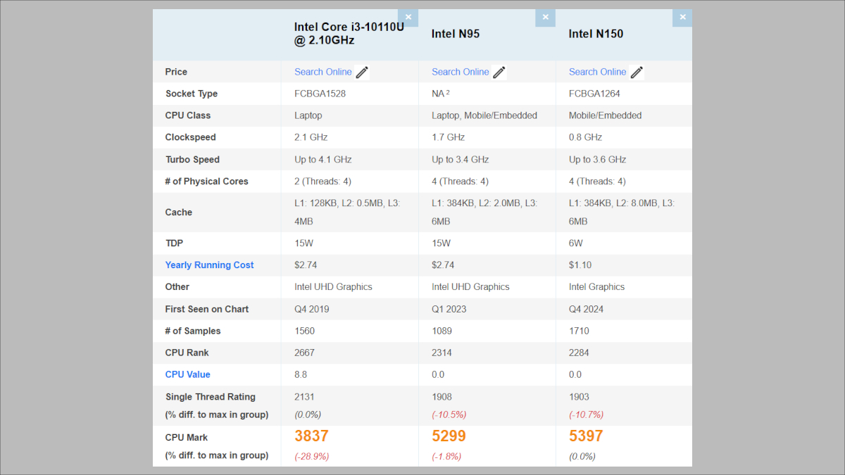This screenshot has height=475, width=845.
Task: Open the CPU Value explanation link
Action: pos(187,374)
